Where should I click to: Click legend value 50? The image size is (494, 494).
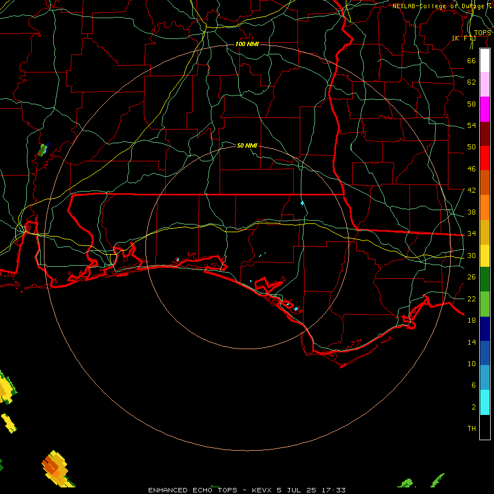(471, 147)
